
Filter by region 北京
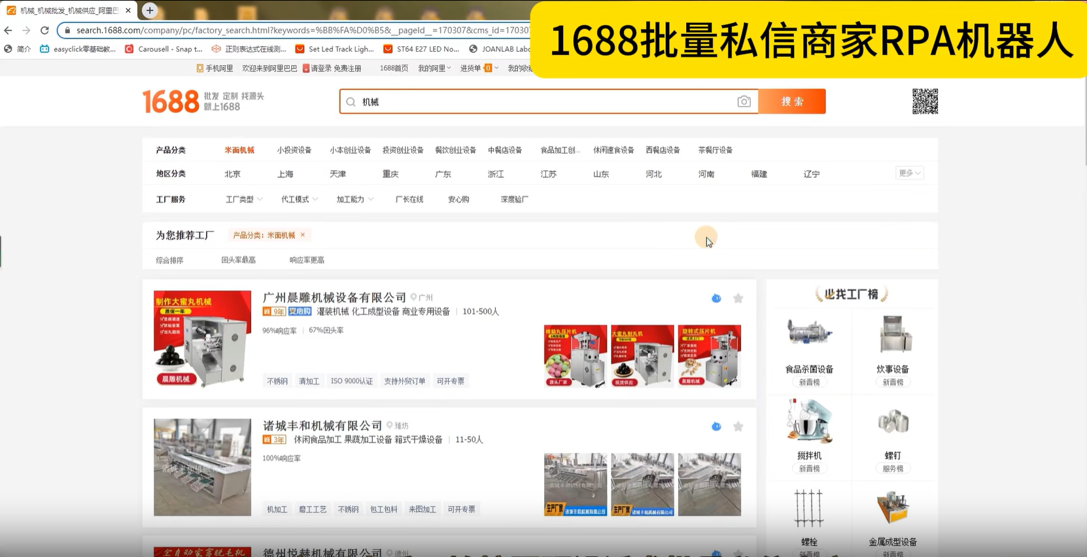(232, 174)
